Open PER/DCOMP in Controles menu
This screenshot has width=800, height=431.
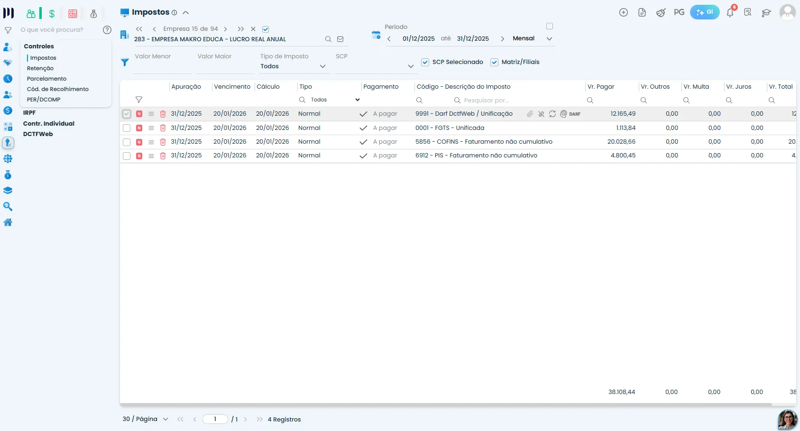(44, 100)
